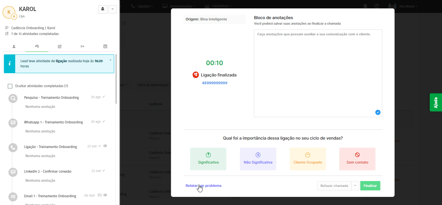Screen dimensions: 442x205
Task: Mark the call as Cliente Ocupado
Action: (x=308, y=159)
